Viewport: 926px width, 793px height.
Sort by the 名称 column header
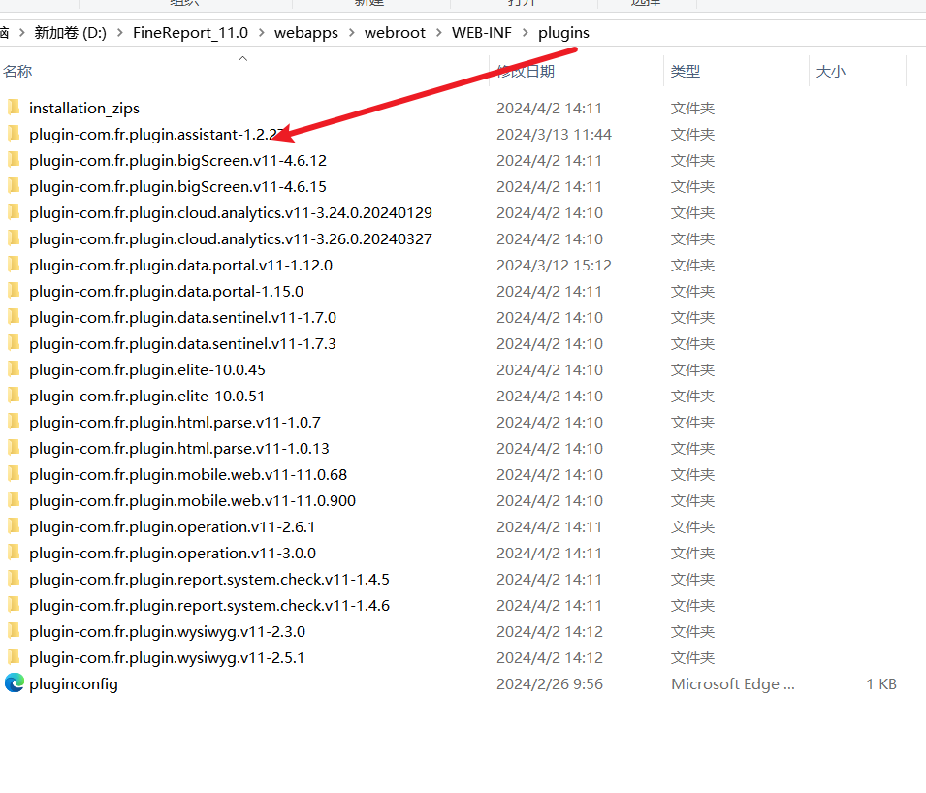(x=17, y=72)
